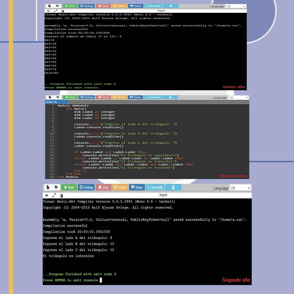Click Save in the middle toolbar

point(135,97)
